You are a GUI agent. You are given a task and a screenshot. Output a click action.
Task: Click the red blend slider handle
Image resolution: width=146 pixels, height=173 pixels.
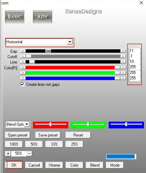50,124
